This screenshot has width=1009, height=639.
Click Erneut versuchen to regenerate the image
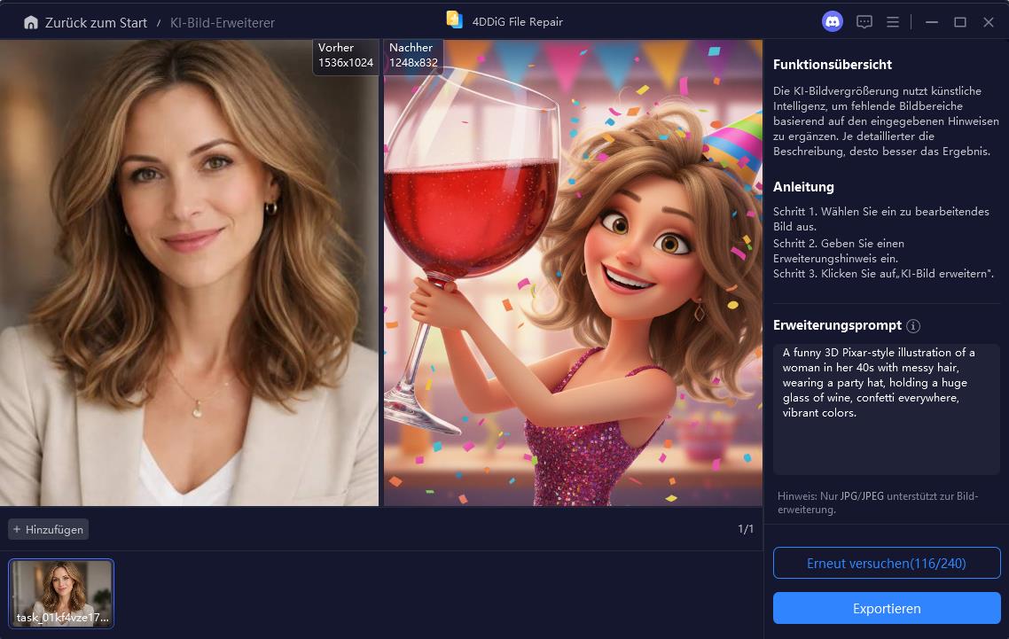click(x=886, y=563)
